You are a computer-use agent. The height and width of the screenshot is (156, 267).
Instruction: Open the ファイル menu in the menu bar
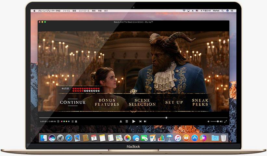pos(66,11)
